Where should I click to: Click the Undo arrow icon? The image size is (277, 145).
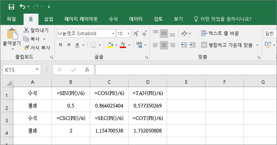point(22,6)
